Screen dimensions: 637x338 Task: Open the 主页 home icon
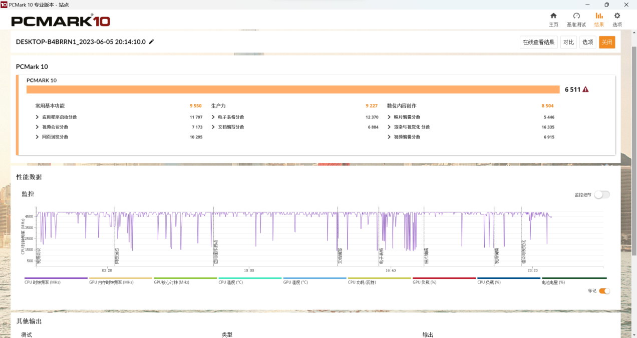pos(553,15)
